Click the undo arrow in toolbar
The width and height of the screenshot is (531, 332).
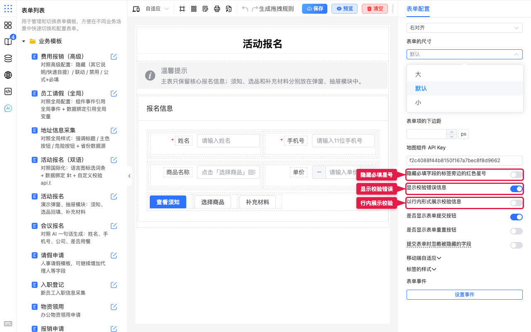click(x=245, y=9)
